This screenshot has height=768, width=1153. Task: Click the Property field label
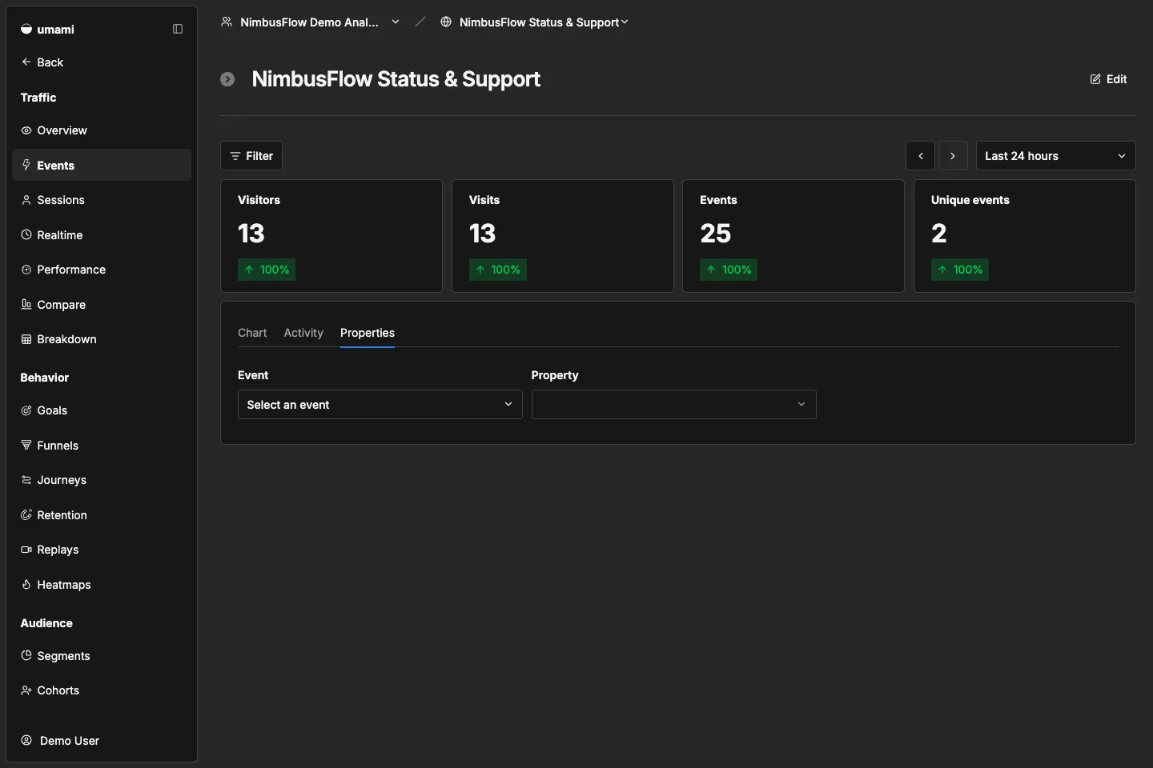[555, 375]
